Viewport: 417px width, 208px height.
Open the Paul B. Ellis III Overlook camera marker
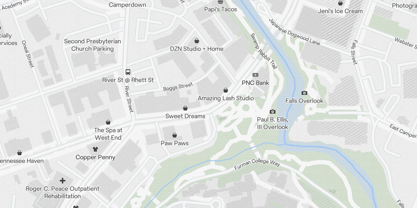pyautogui.click(x=272, y=112)
